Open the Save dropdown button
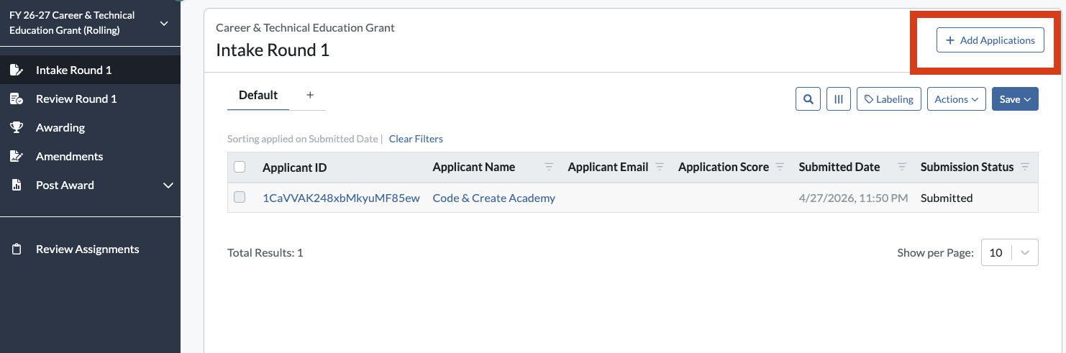The height and width of the screenshot is (353, 1066). pyautogui.click(x=1015, y=99)
